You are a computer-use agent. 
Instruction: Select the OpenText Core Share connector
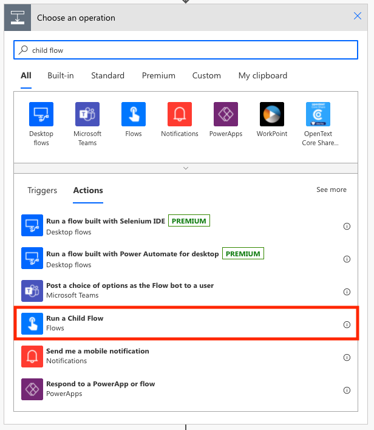pos(318,114)
